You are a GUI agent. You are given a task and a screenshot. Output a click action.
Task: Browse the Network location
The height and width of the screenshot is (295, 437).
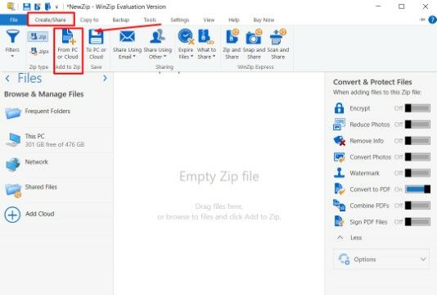click(x=56, y=164)
